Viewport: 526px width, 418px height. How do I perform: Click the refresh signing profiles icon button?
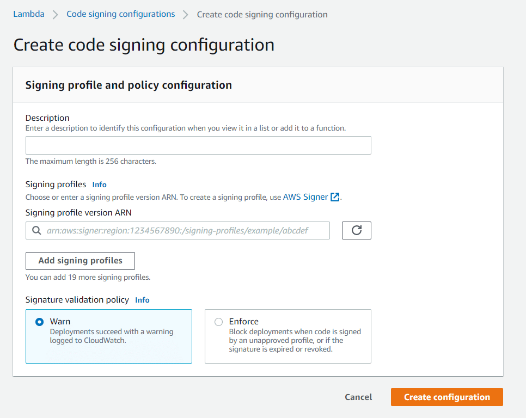pyautogui.click(x=356, y=230)
